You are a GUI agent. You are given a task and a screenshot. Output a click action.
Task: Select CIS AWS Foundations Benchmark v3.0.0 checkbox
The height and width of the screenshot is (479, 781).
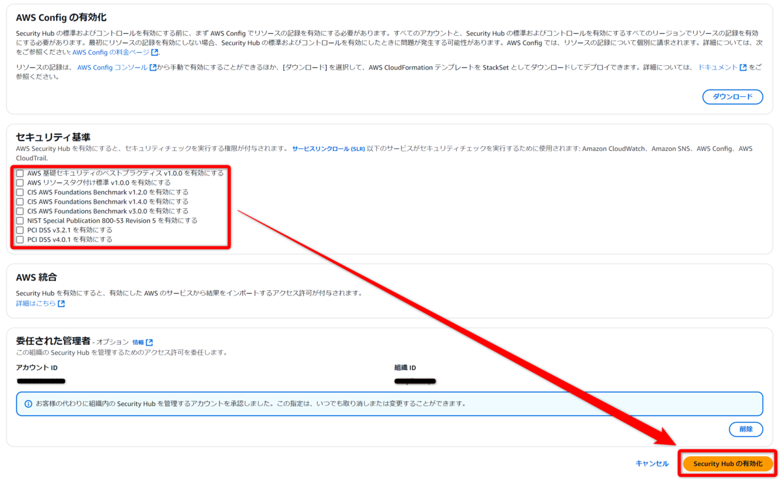[x=20, y=212]
